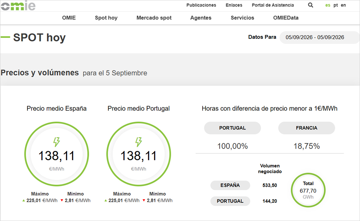Viewport: 360px width, 221px height.
Task: Click green up arrow under España Máximo
Action: [x=24, y=201]
